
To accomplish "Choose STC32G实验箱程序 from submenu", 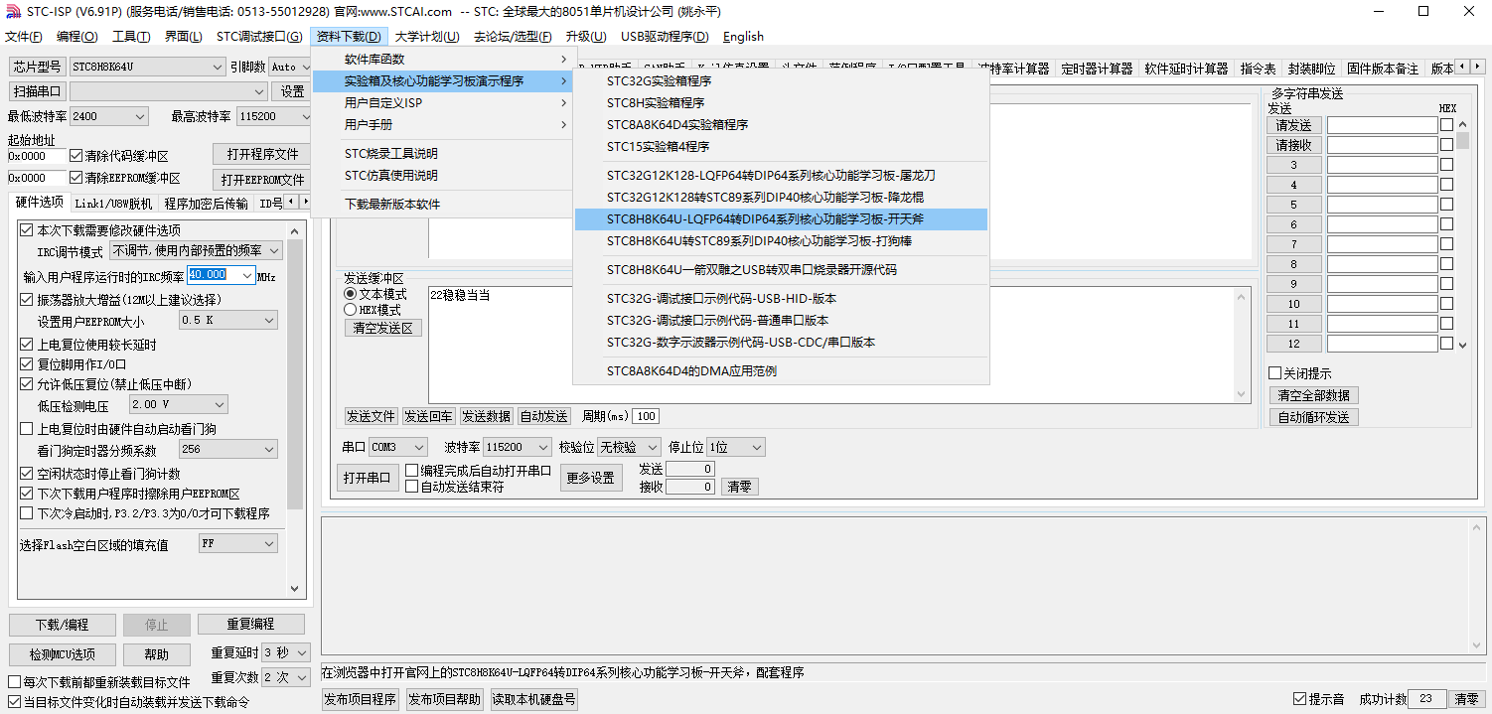I will click(x=781, y=81).
